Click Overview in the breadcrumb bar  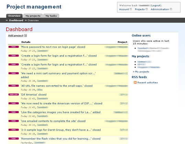click(x=33, y=21)
